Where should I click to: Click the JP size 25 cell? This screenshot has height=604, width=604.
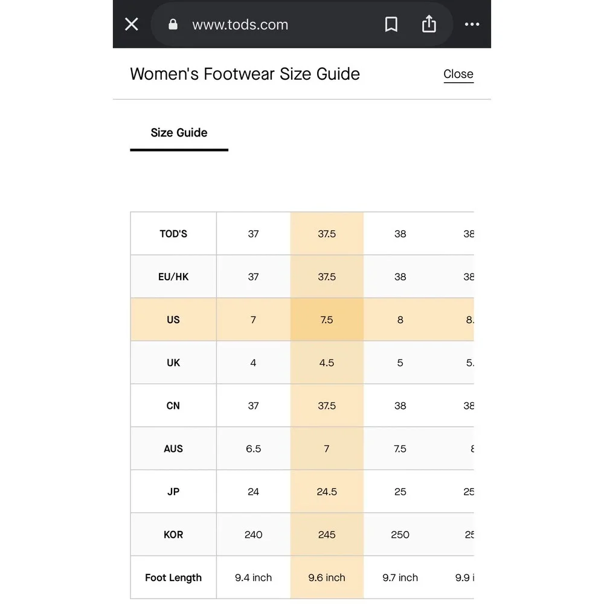click(x=400, y=492)
